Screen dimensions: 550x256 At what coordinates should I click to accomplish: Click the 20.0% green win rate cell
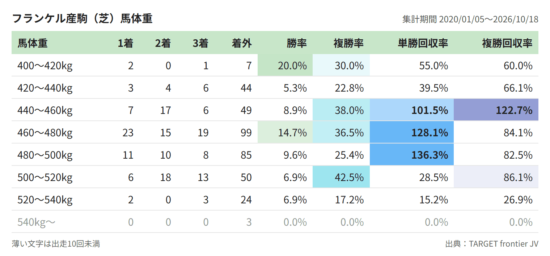click(x=285, y=65)
